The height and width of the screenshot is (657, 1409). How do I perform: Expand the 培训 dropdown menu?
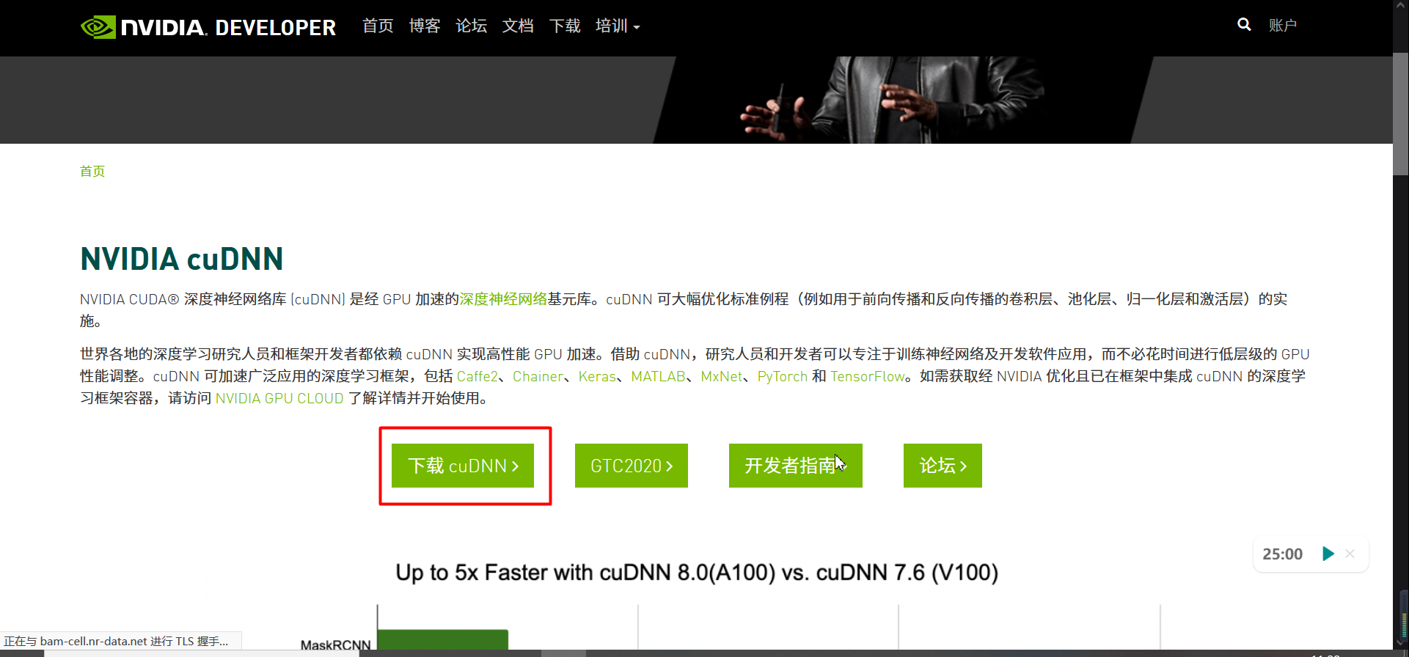(618, 26)
